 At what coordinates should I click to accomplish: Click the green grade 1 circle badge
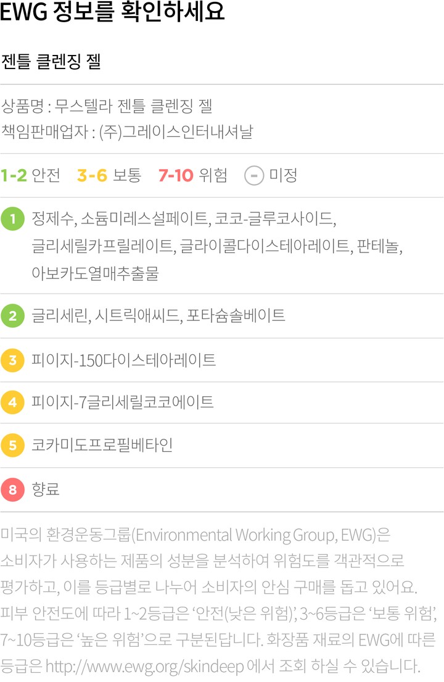(x=12, y=220)
